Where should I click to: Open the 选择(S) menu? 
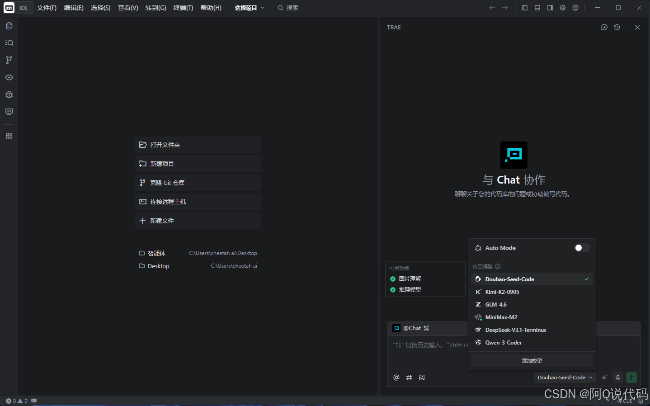(x=100, y=8)
